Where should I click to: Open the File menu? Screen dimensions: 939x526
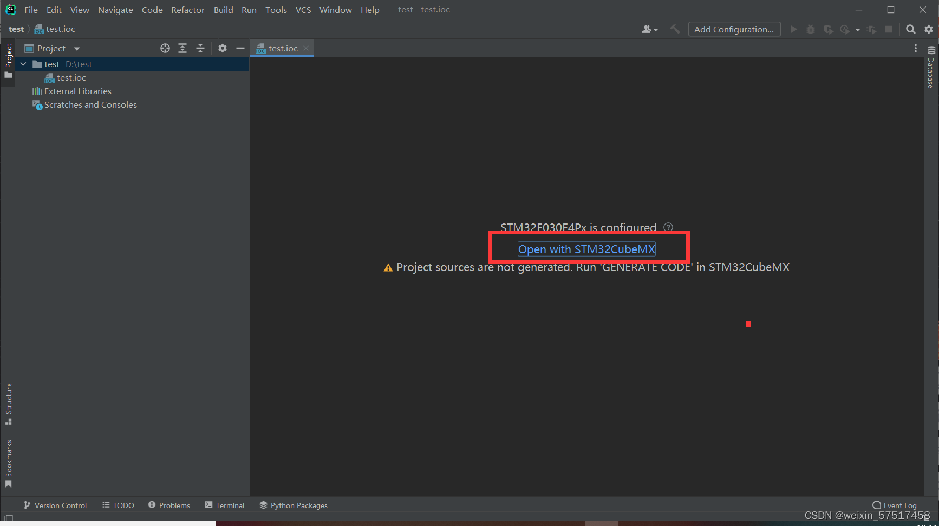point(31,10)
